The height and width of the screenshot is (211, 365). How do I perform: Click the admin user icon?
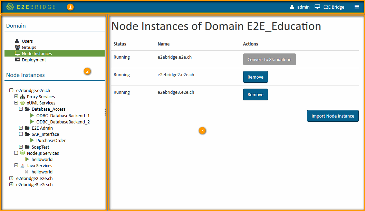(x=292, y=7)
